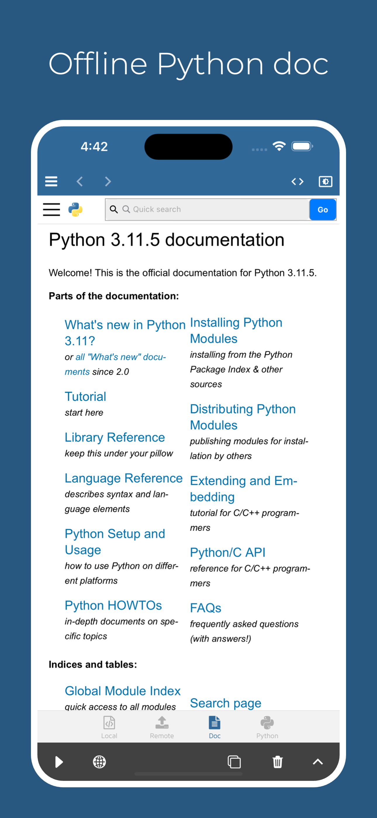Expand panel with the up chevron
The width and height of the screenshot is (377, 818).
pos(318,762)
